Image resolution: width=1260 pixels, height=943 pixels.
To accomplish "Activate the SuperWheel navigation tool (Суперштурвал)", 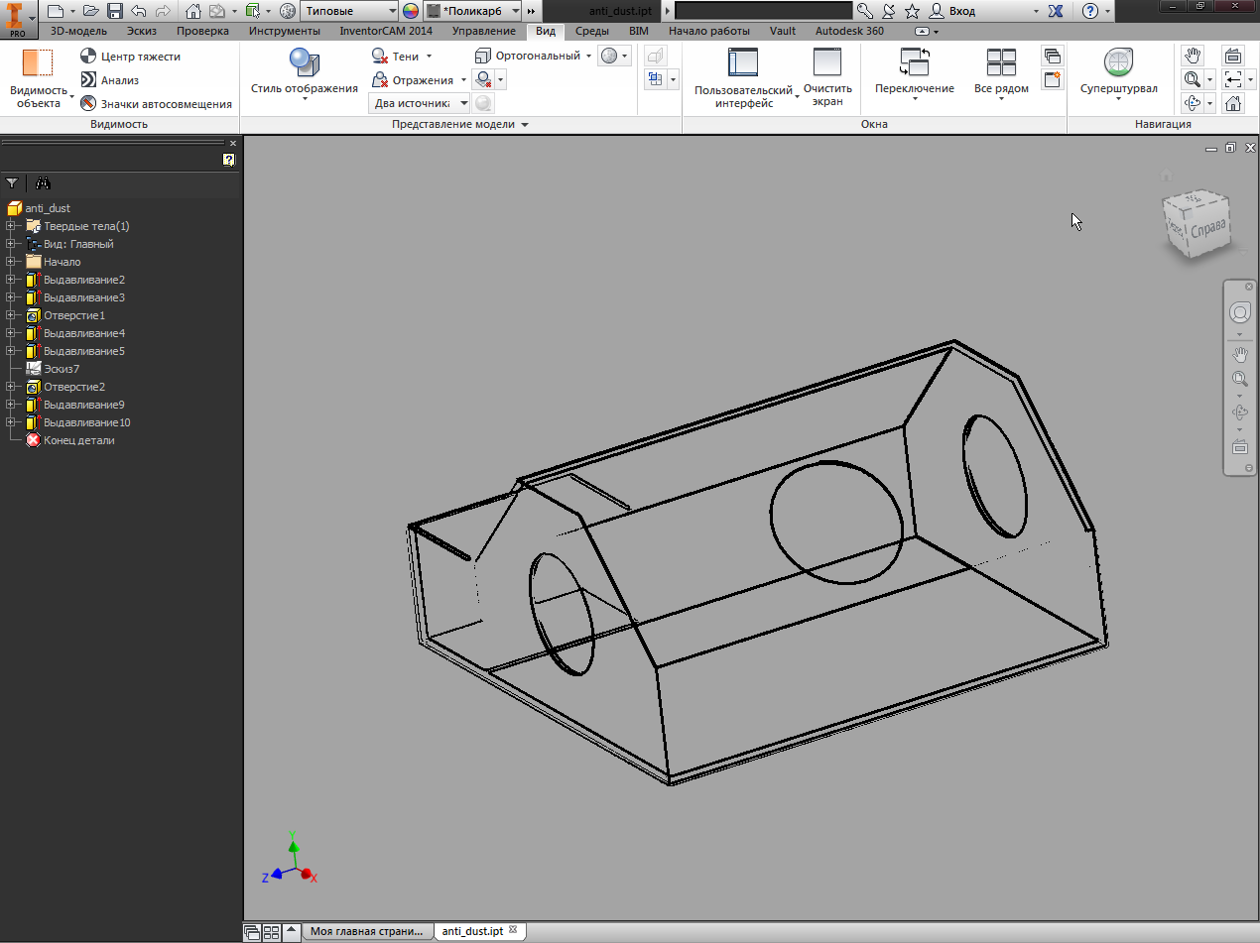I will click(x=1118, y=63).
